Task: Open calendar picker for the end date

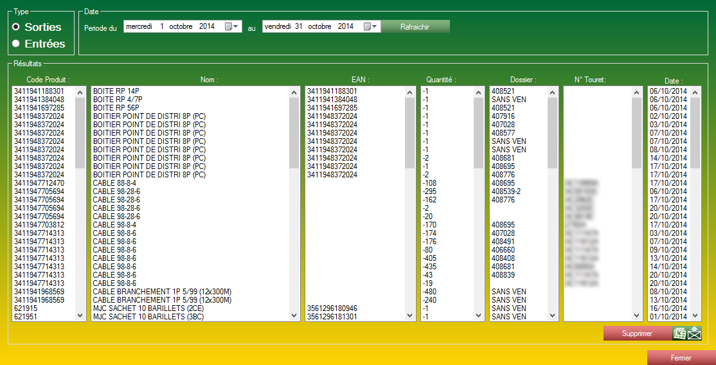Action: coord(371,26)
